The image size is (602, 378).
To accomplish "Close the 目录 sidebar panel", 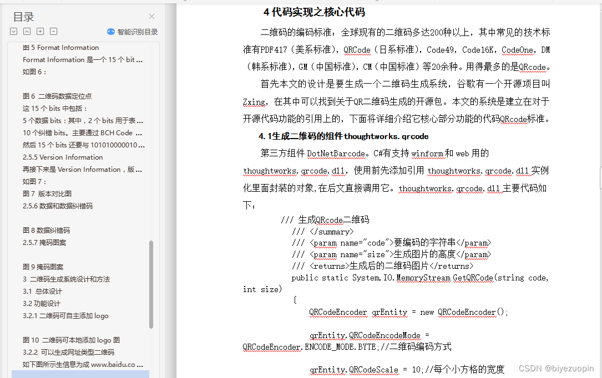I will pyautogui.click(x=151, y=17).
